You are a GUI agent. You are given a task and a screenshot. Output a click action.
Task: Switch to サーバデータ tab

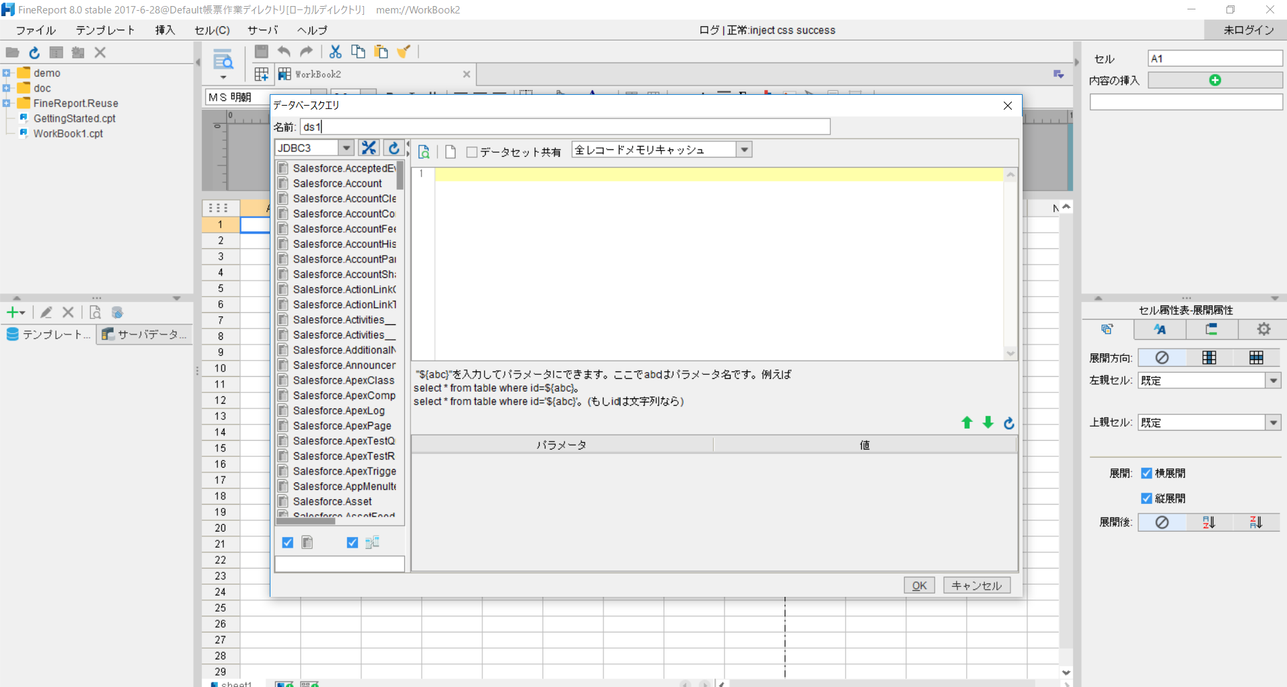click(144, 334)
